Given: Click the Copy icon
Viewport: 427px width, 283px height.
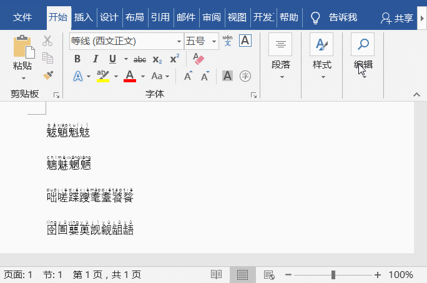Looking at the screenshot, I should tap(47, 58).
